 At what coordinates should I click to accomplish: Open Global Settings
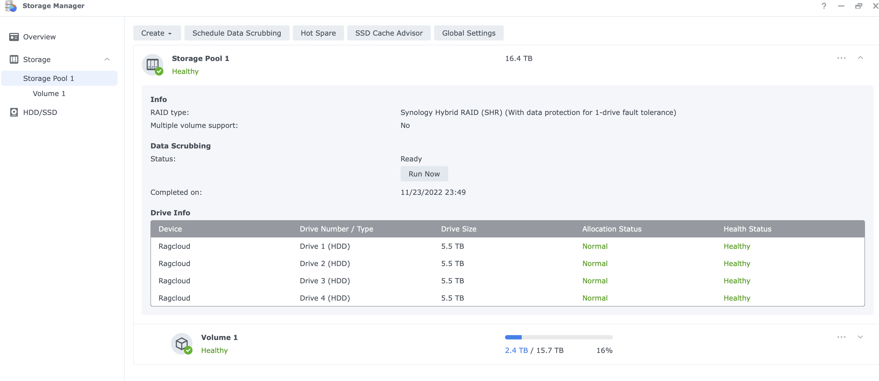click(469, 33)
